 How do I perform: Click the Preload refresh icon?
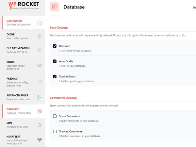point(40,82)
